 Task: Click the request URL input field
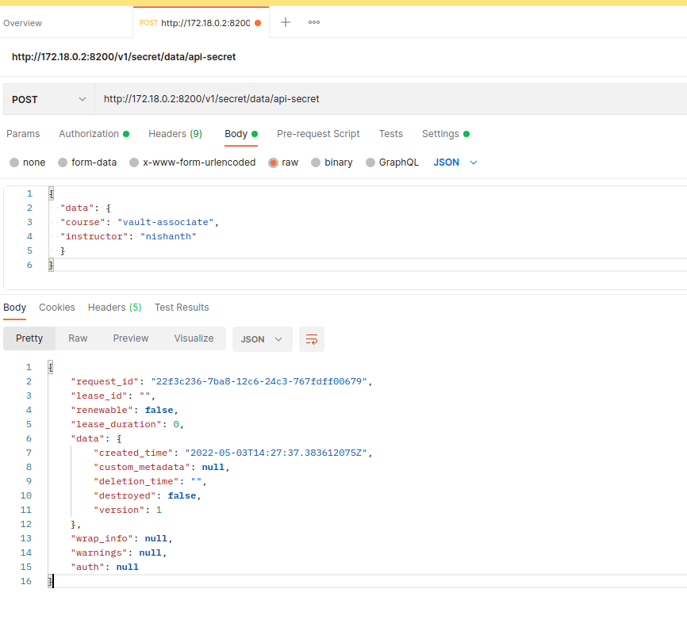point(389,100)
